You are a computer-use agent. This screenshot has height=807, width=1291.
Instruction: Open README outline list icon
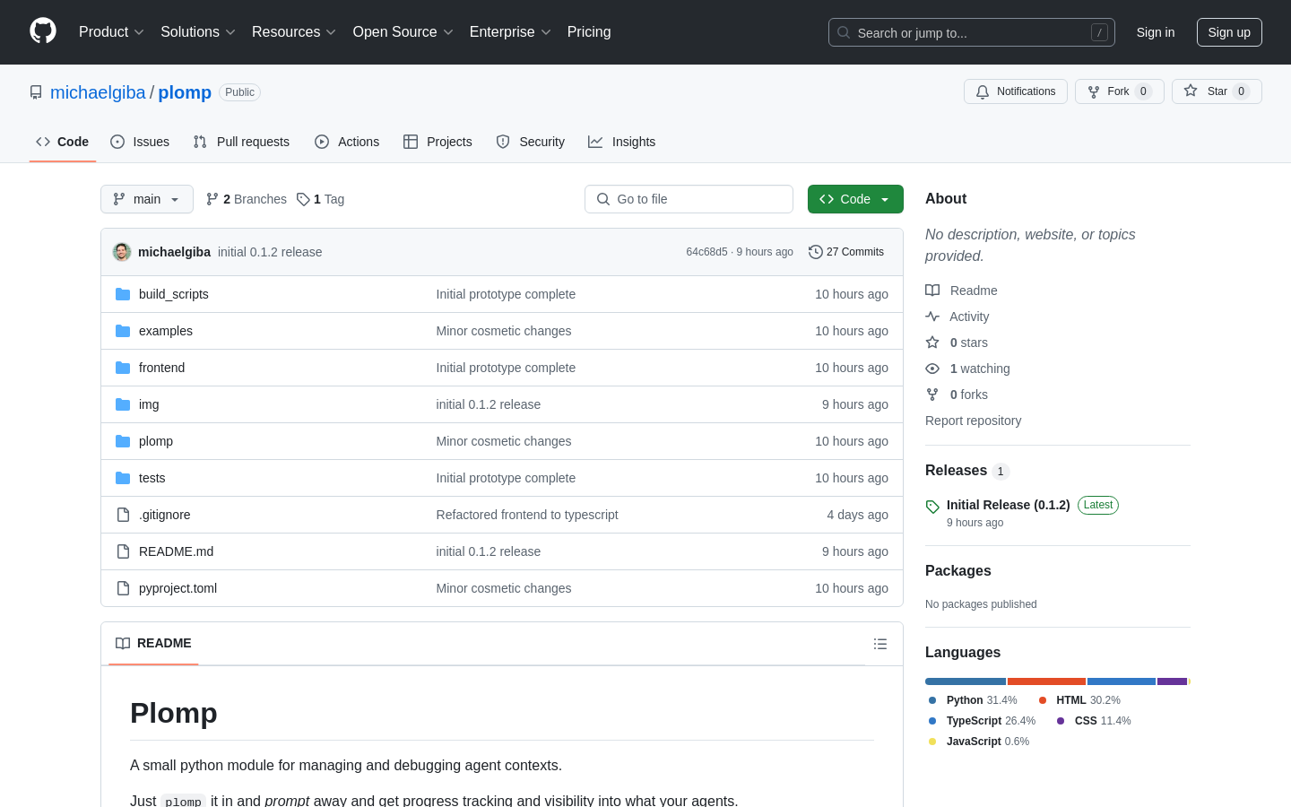880,644
